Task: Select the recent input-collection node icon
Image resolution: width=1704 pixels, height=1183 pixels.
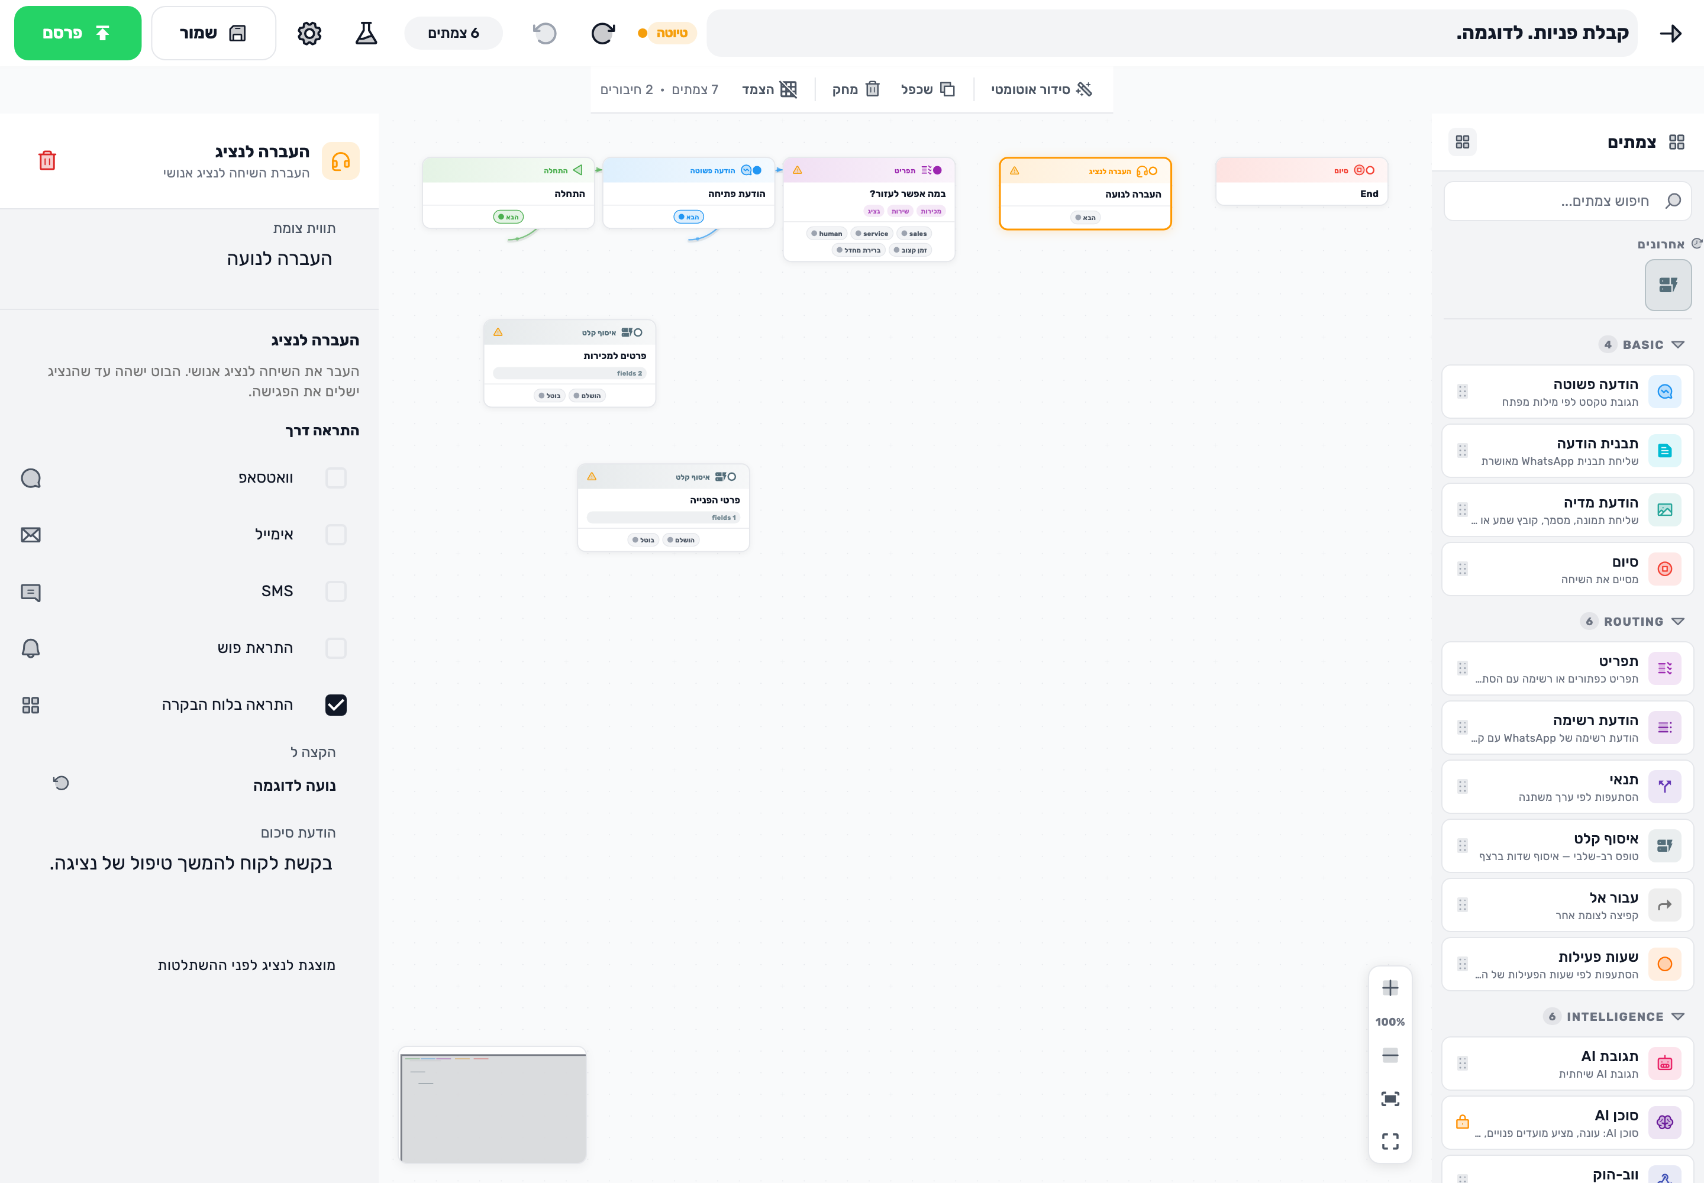Action: coord(1668,285)
